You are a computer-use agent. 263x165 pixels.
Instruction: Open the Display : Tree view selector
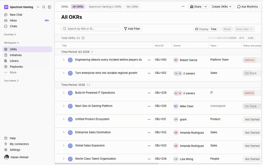tap(206, 29)
